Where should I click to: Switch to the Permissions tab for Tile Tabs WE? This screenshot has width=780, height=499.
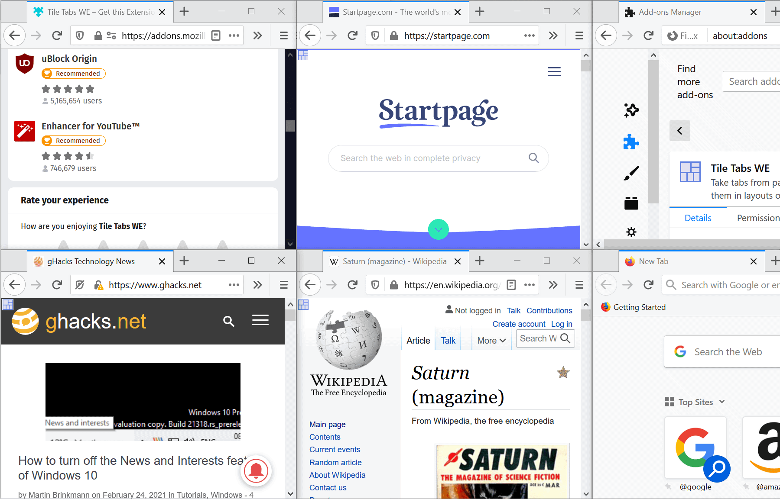(x=757, y=218)
